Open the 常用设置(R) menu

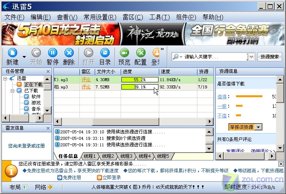click(x=100, y=17)
